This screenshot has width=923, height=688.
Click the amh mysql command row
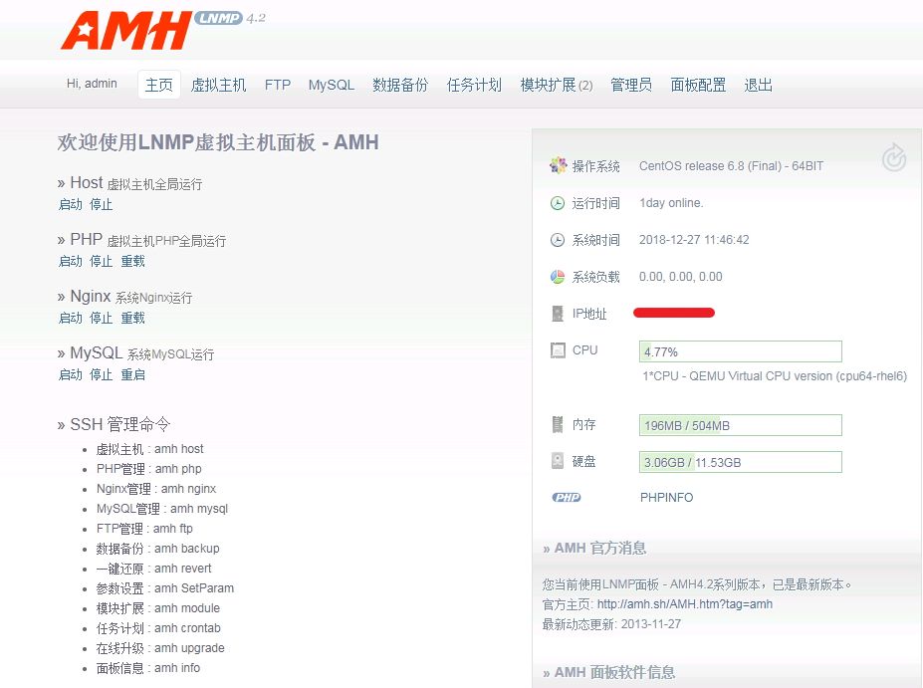point(162,509)
